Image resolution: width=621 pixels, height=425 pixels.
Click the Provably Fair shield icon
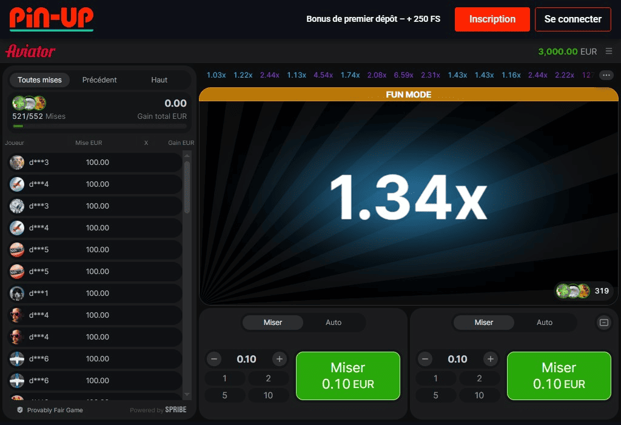pos(20,410)
